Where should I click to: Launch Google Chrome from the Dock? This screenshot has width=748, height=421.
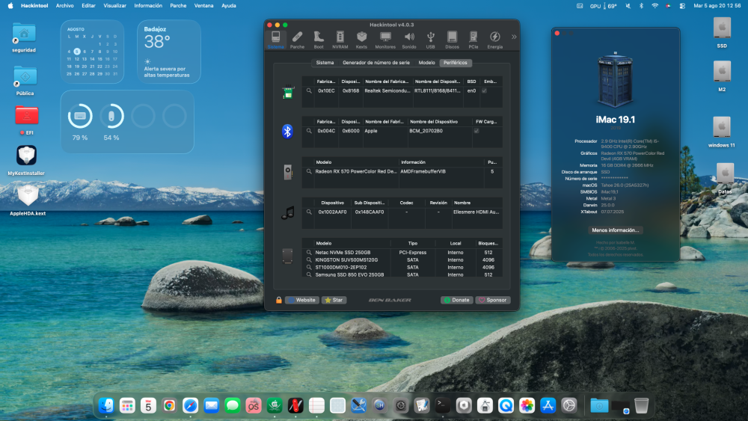169,405
